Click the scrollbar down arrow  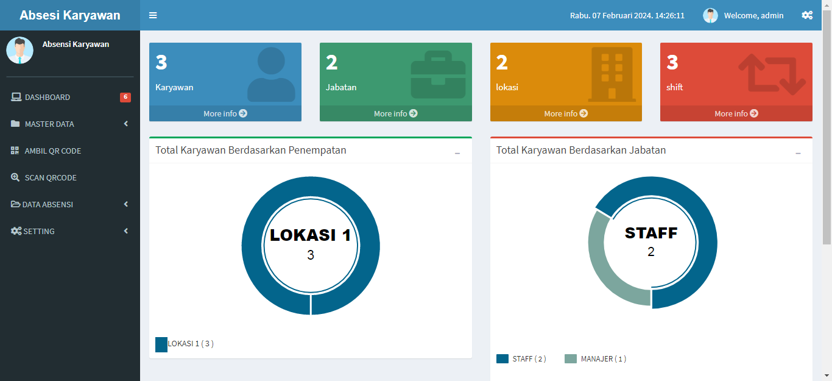click(827, 376)
